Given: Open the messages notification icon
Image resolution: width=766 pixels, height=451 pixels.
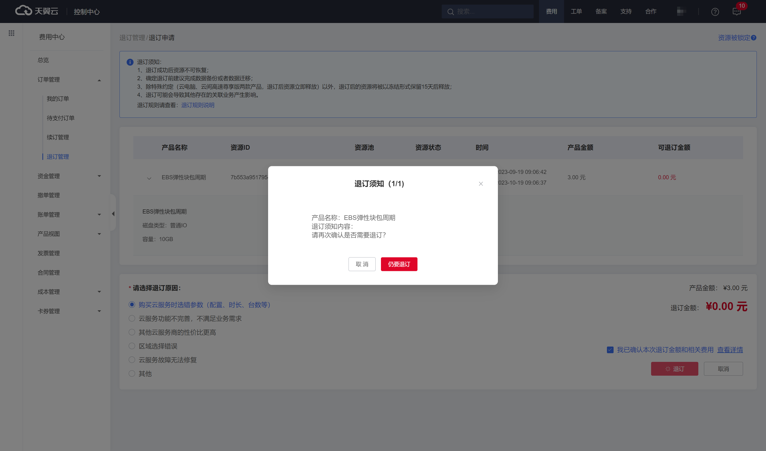Looking at the screenshot, I should coord(737,12).
